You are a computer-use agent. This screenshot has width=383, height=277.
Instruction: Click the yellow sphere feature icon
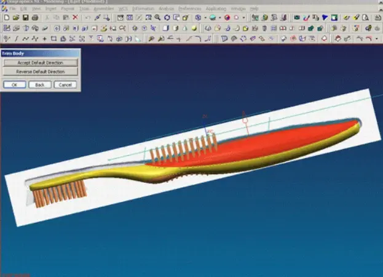pos(194,28)
